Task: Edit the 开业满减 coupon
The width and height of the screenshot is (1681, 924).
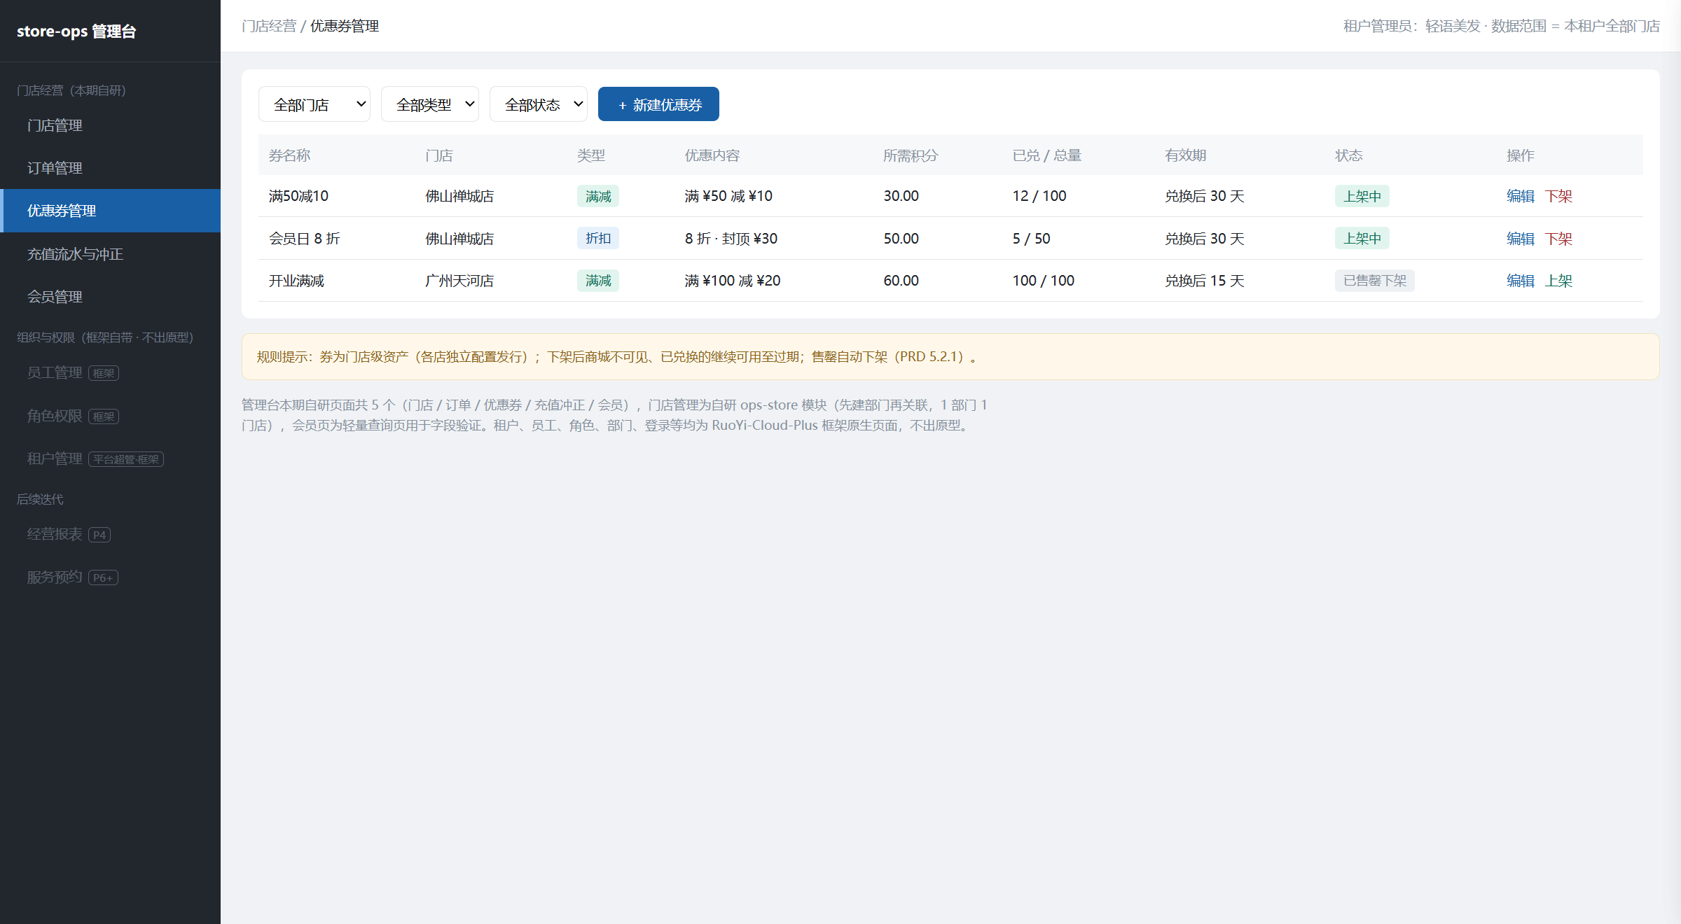Action: tap(1521, 281)
